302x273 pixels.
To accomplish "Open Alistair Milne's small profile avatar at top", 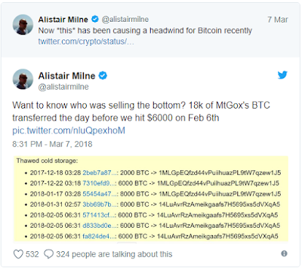I will point(23,25).
